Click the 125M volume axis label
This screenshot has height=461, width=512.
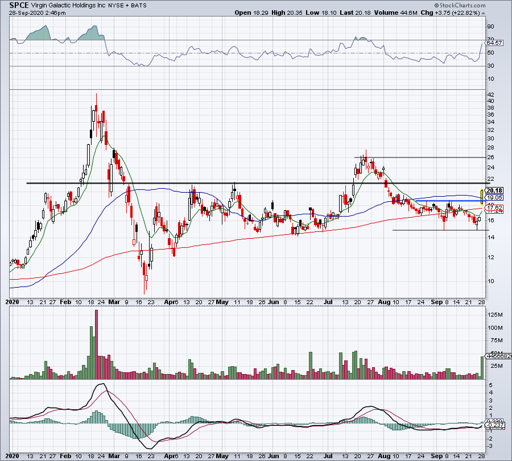(x=495, y=314)
